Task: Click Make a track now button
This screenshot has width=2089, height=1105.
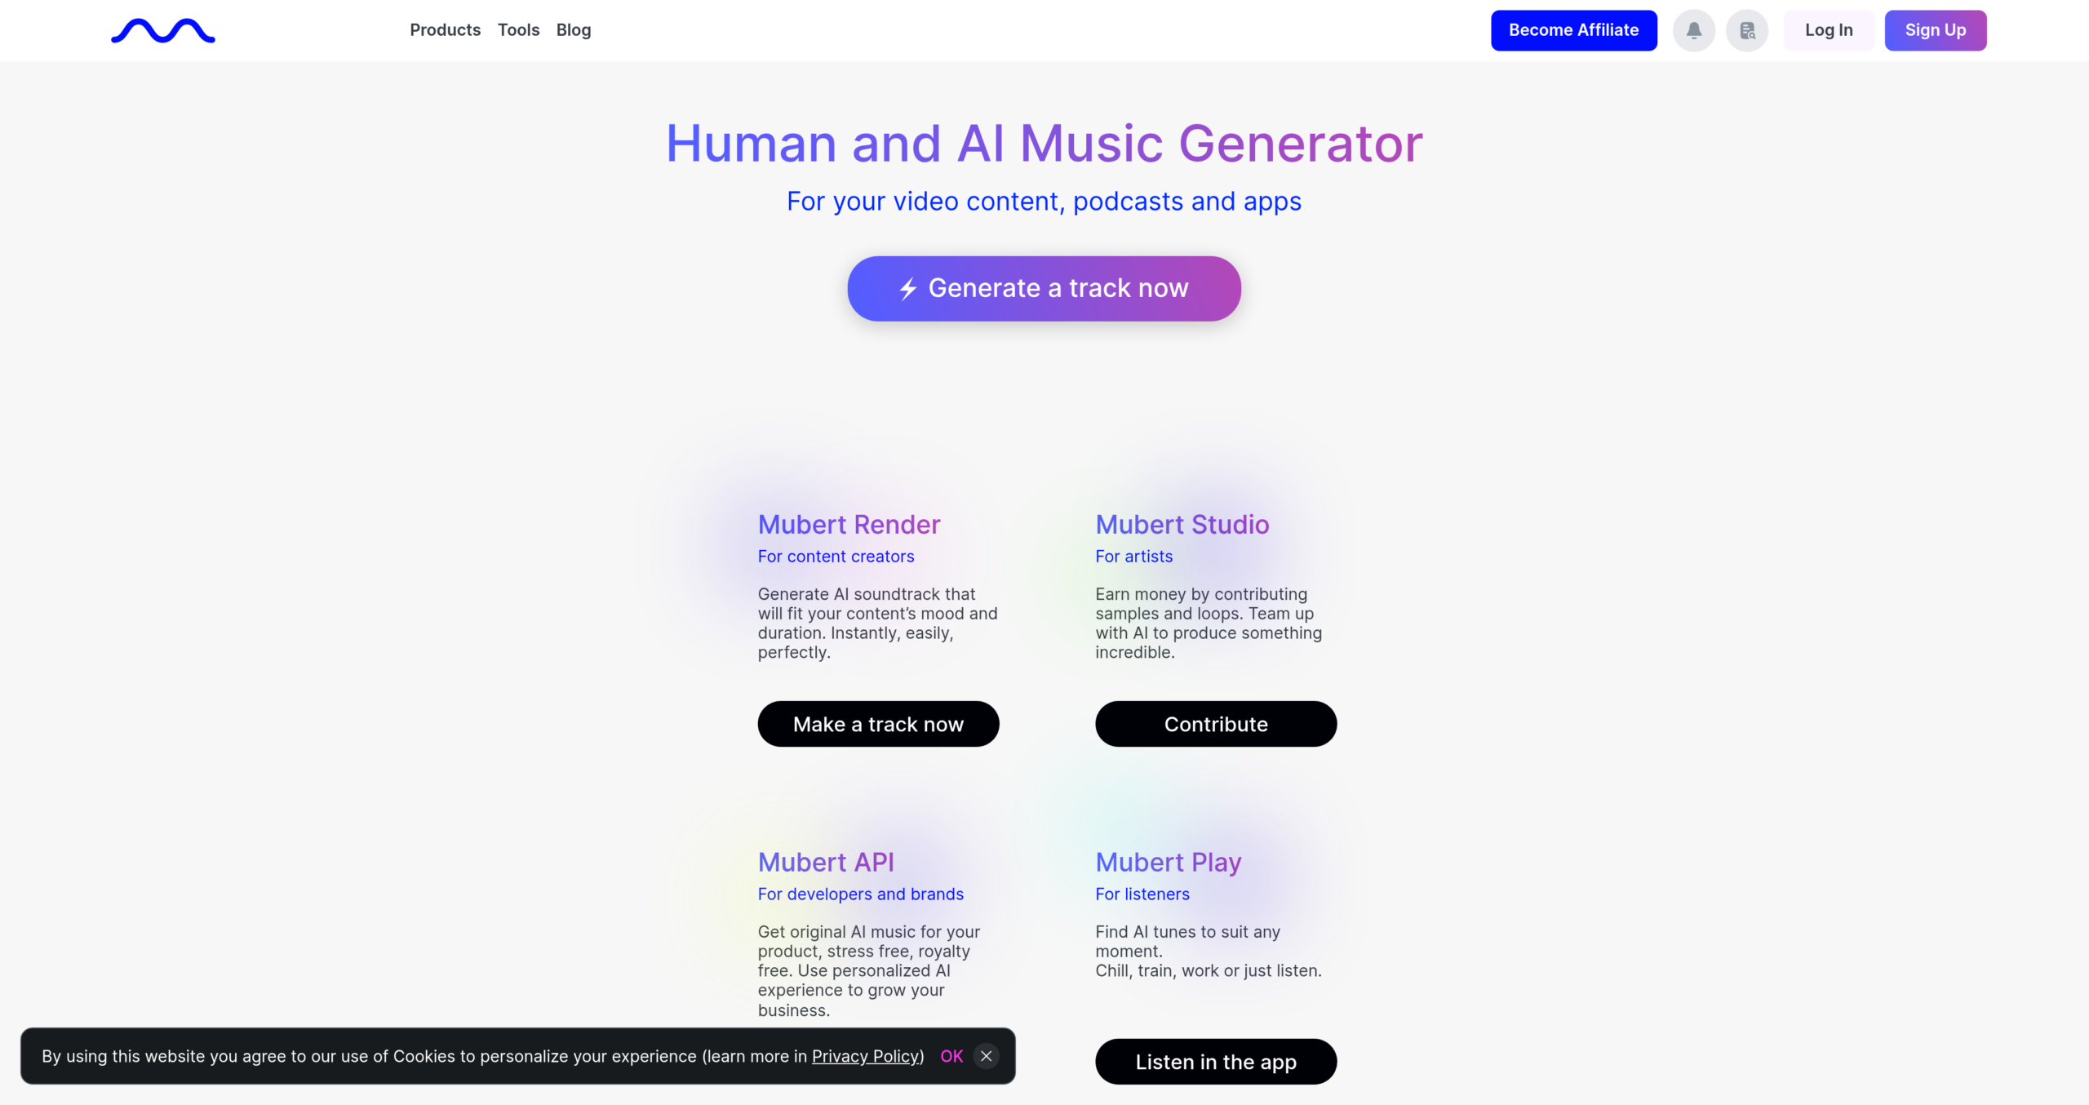Action: point(878,724)
